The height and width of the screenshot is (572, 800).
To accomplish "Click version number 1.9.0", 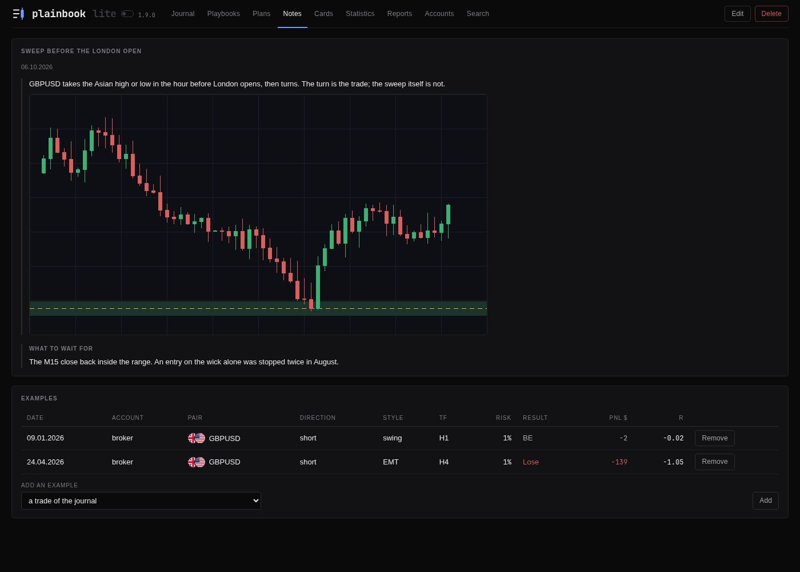I will pyautogui.click(x=147, y=15).
